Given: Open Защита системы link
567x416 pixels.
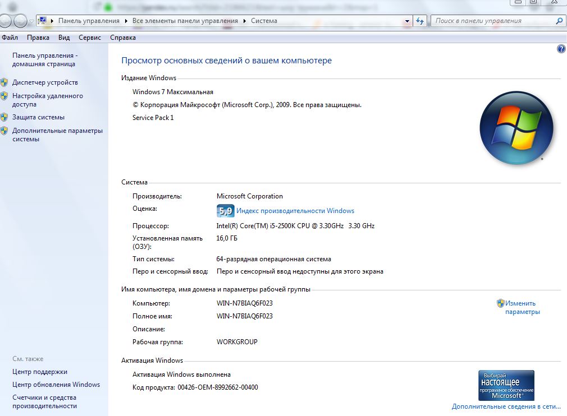Looking at the screenshot, I should 38,117.
